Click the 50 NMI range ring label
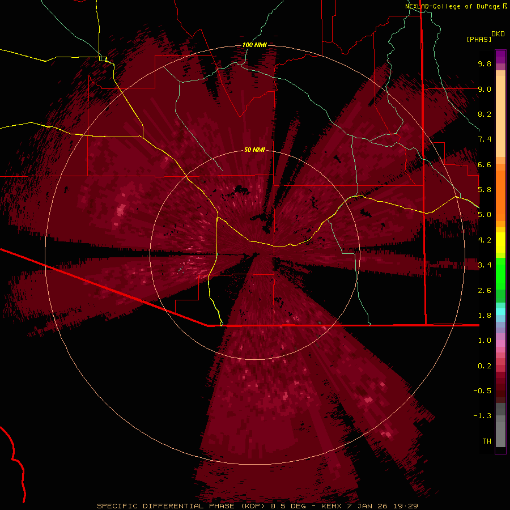Screen dimensions: 510x510 pos(254,150)
